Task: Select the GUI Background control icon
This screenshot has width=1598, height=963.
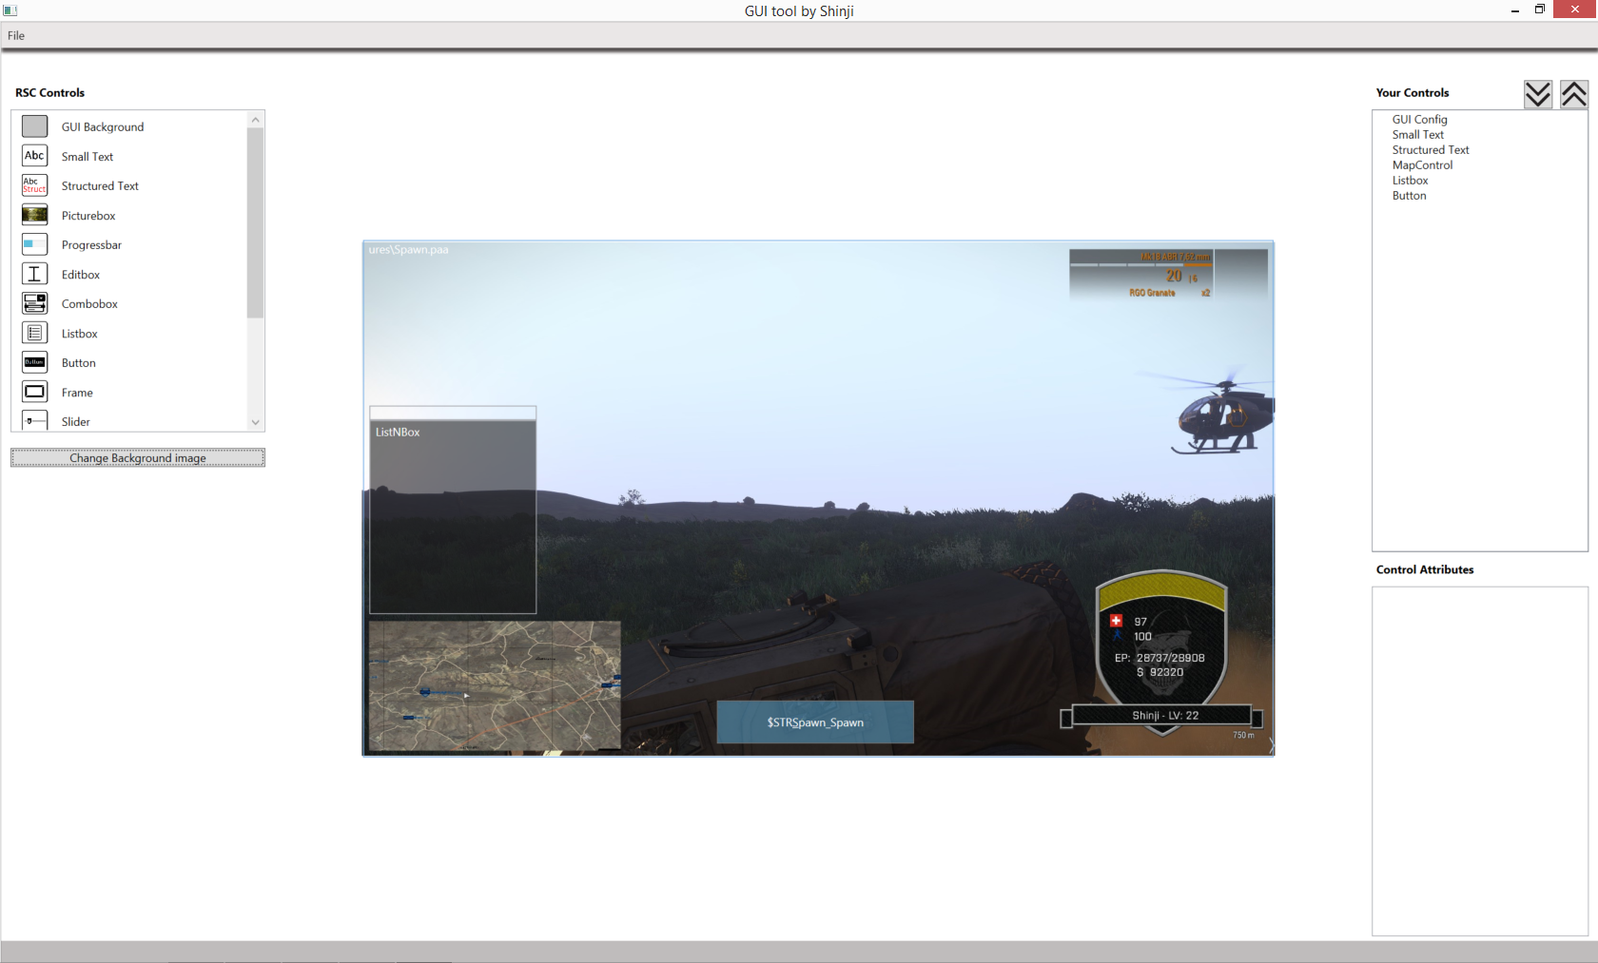Action: 34,126
